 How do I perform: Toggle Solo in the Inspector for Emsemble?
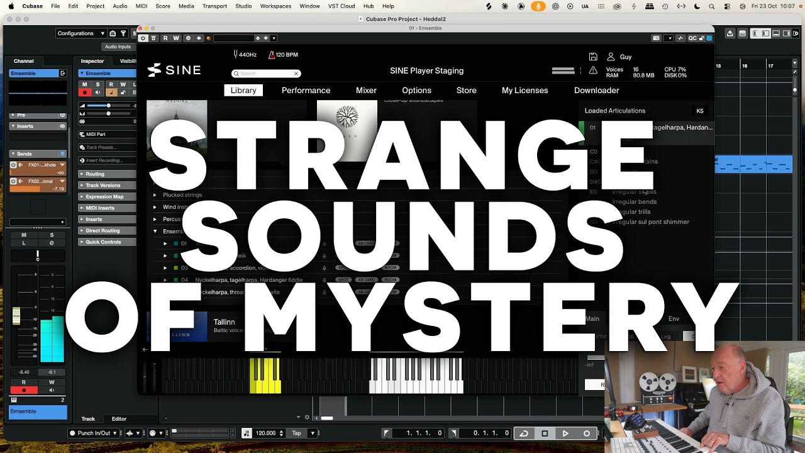point(97,84)
